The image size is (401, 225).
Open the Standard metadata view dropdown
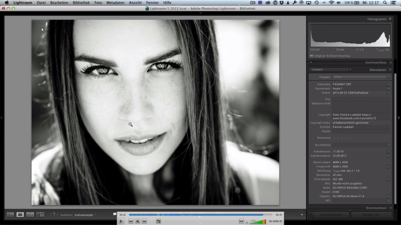point(331,70)
